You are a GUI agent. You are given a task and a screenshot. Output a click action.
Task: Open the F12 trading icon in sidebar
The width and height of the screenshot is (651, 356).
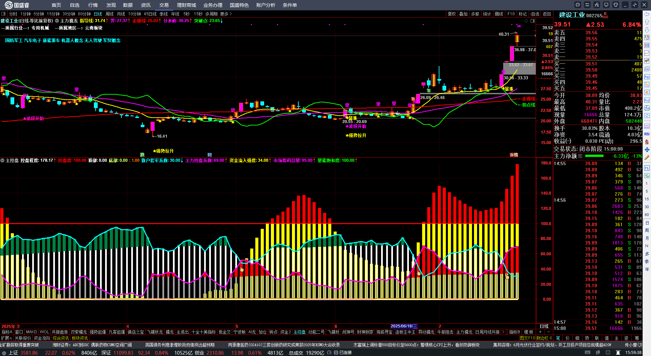(x=647, y=100)
